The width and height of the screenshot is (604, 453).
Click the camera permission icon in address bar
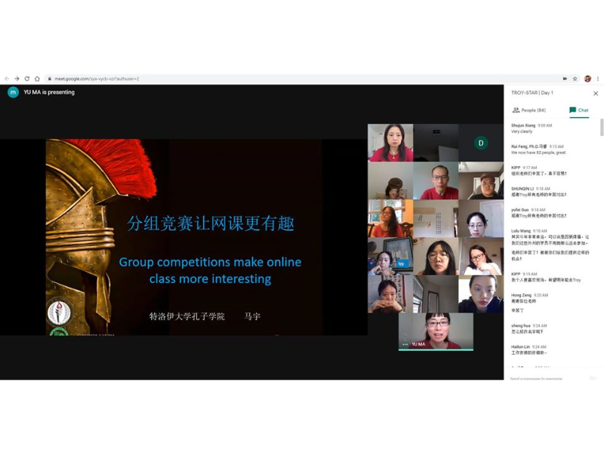(x=565, y=79)
